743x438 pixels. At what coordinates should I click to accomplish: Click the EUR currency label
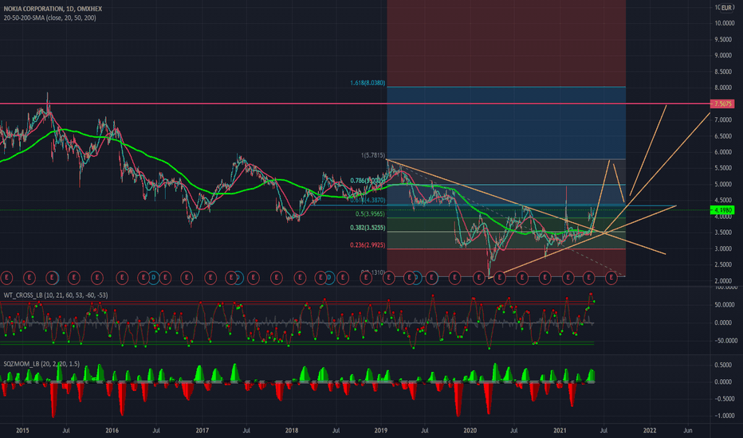(x=726, y=8)
